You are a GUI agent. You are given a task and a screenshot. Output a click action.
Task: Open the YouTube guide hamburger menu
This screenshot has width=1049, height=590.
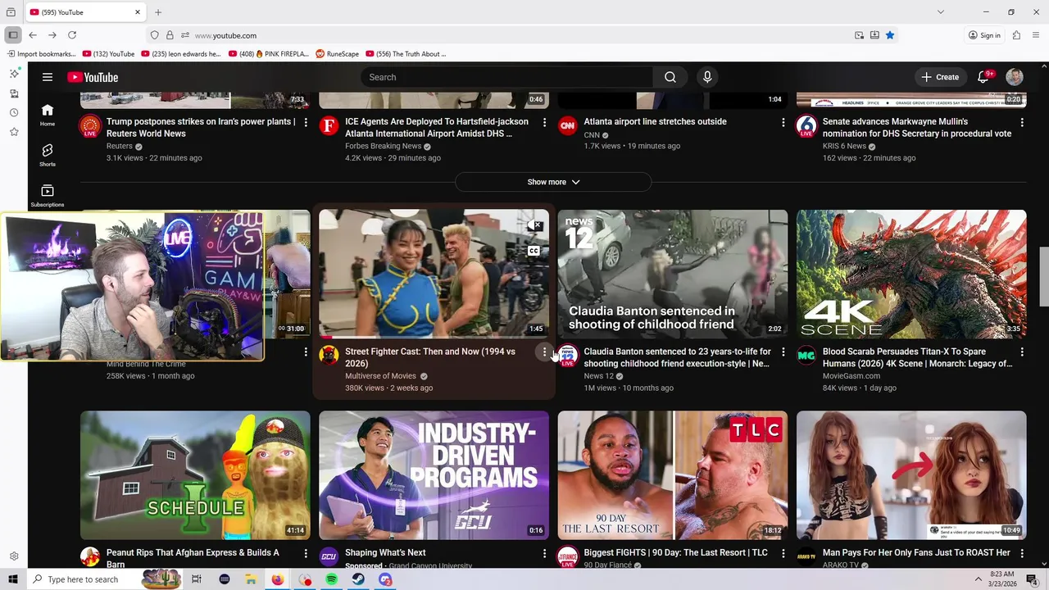point(48,77)
